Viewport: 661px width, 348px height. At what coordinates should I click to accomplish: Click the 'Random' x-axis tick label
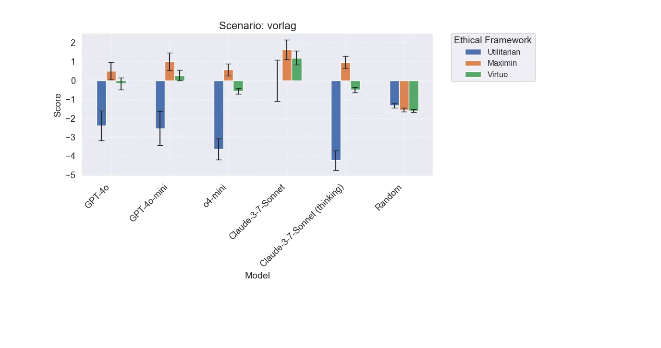pyautogui.click(x=388, y=197)
